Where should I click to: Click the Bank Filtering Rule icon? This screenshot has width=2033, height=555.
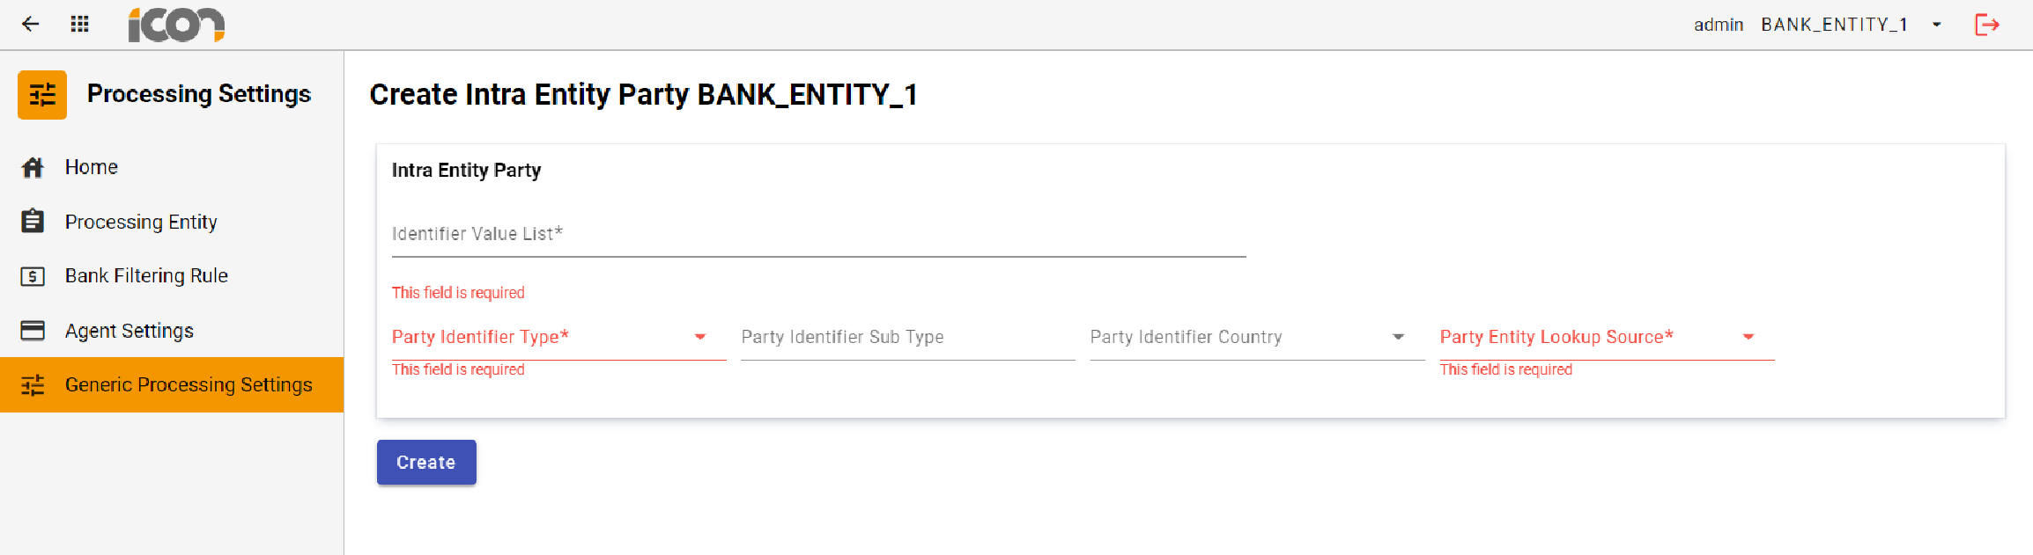(x=33, y=275)
